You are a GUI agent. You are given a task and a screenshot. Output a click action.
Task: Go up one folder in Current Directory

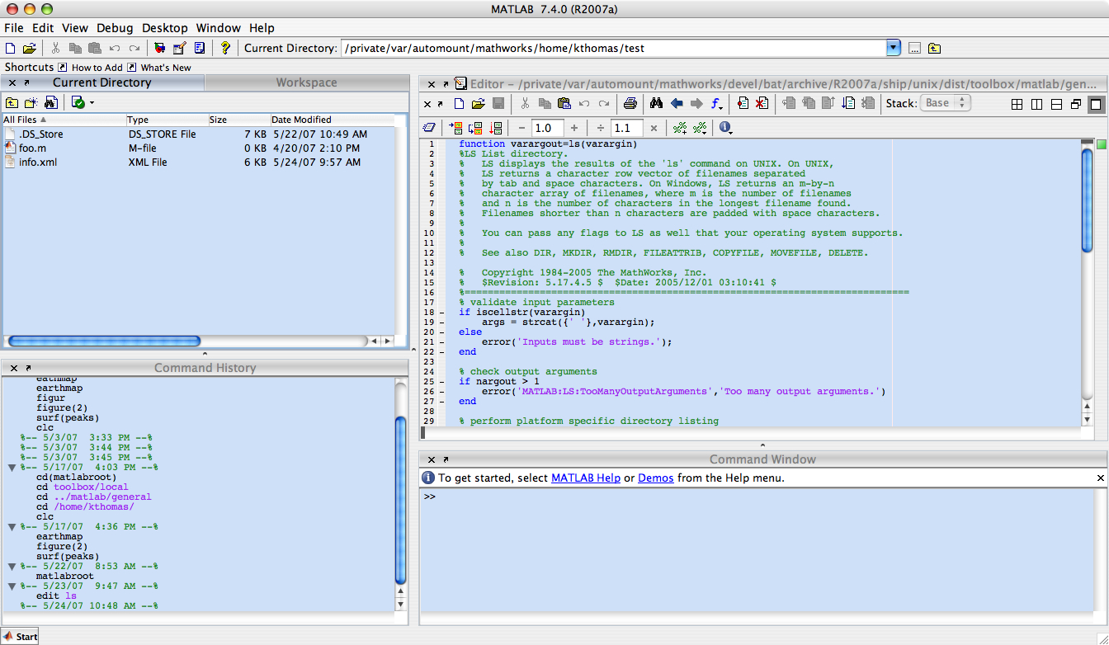[x=12, y=103]
